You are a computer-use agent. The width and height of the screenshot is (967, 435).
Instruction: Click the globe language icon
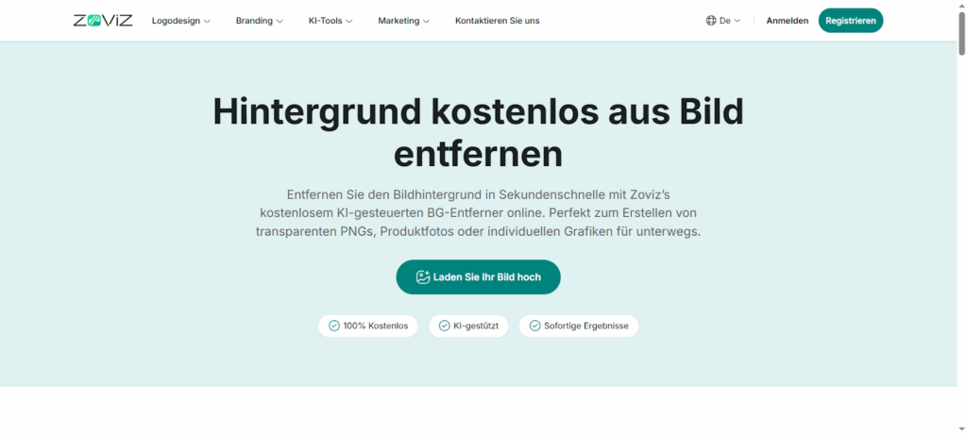711,21
